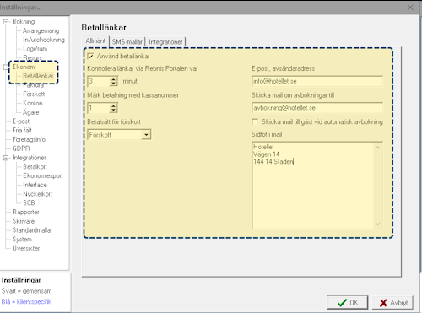The width and height of the screenshot is (422, 313).
Task: Click the Betallänkar page heading
Action: (x=104, y=28)
